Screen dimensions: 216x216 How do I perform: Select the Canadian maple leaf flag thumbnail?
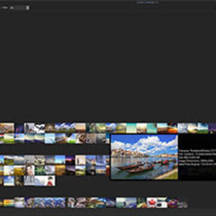tap(152, 203)
